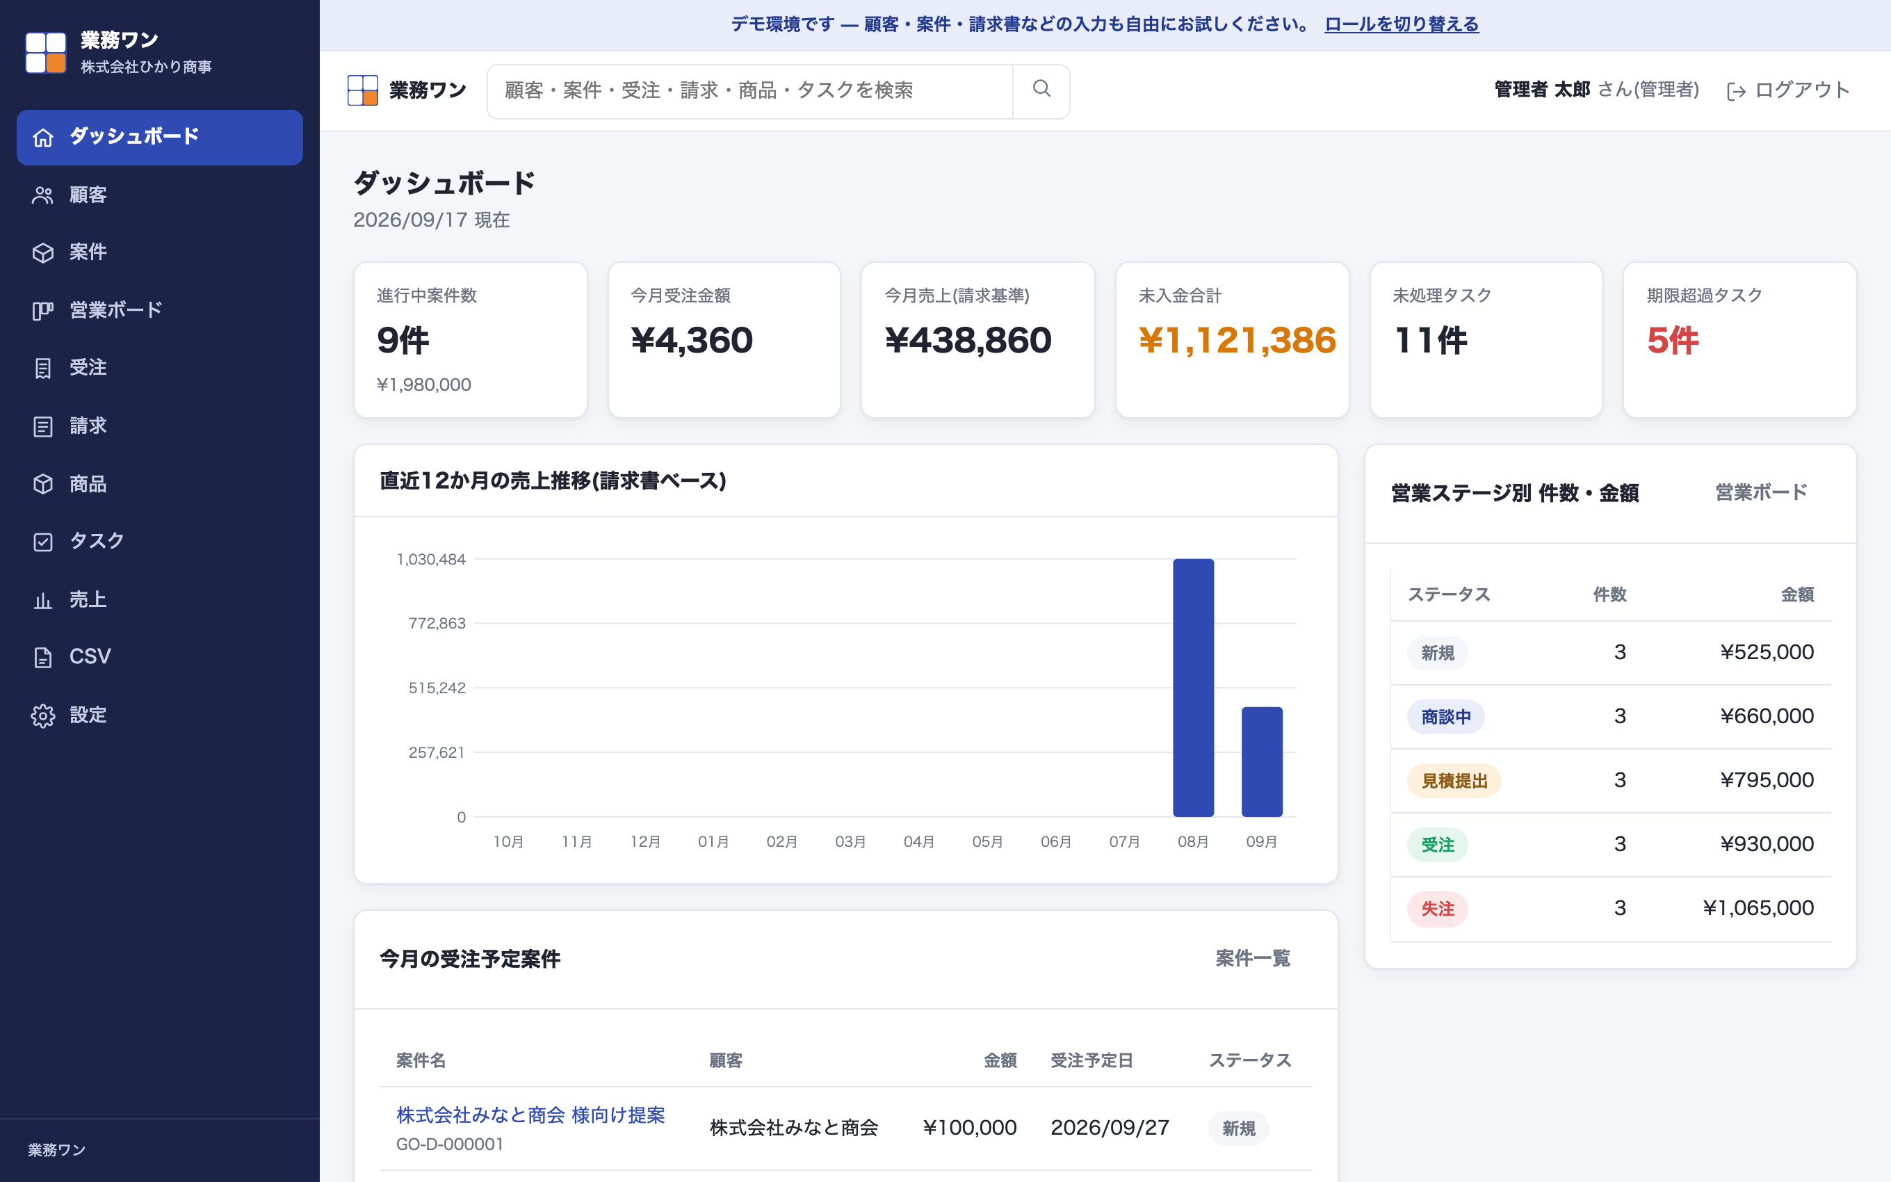Viewport: 1891px width, 1182px height.
Task: Click the ダッシュボード home icon in the sidebar
Action: pos(43,138)
